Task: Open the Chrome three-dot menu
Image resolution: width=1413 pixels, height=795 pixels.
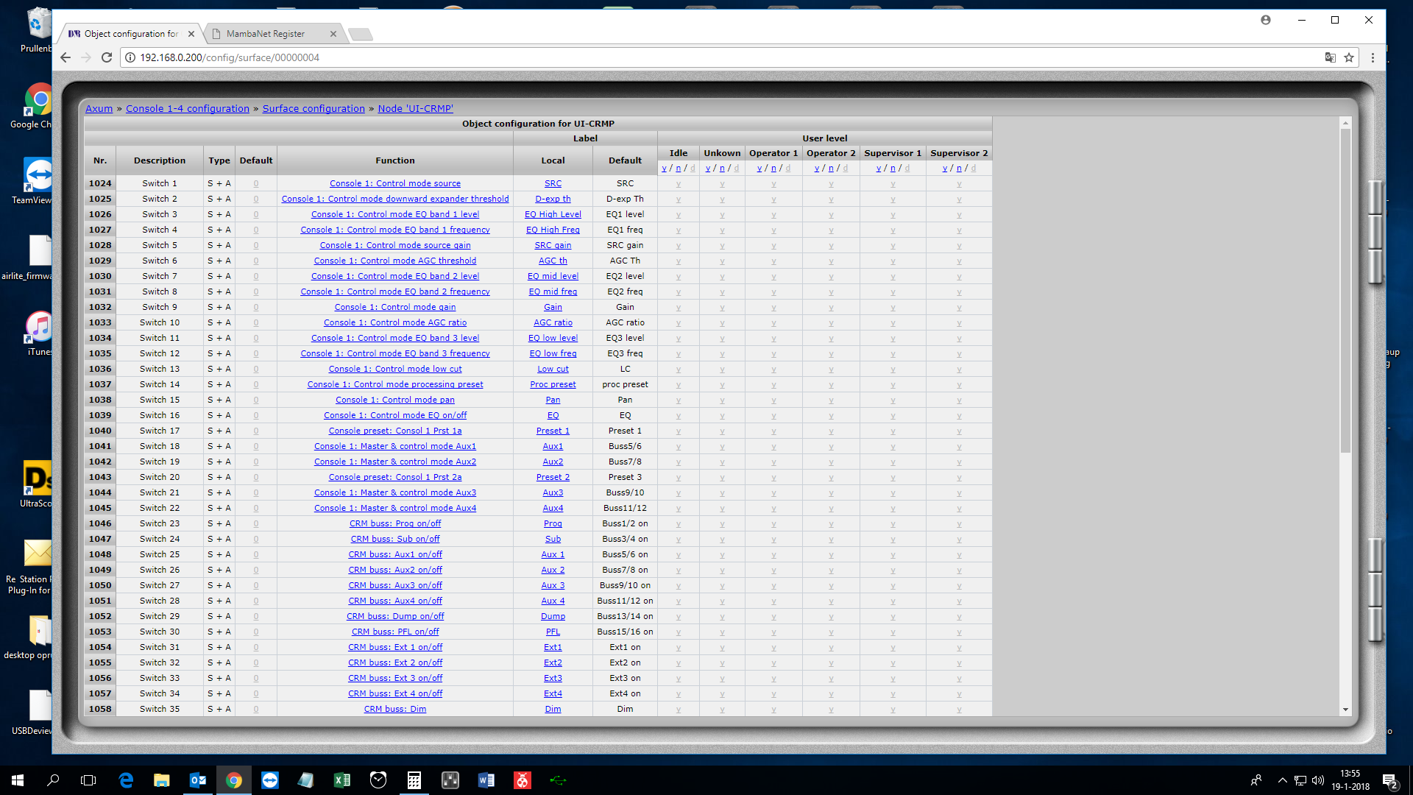Action: pos(1373,57)
